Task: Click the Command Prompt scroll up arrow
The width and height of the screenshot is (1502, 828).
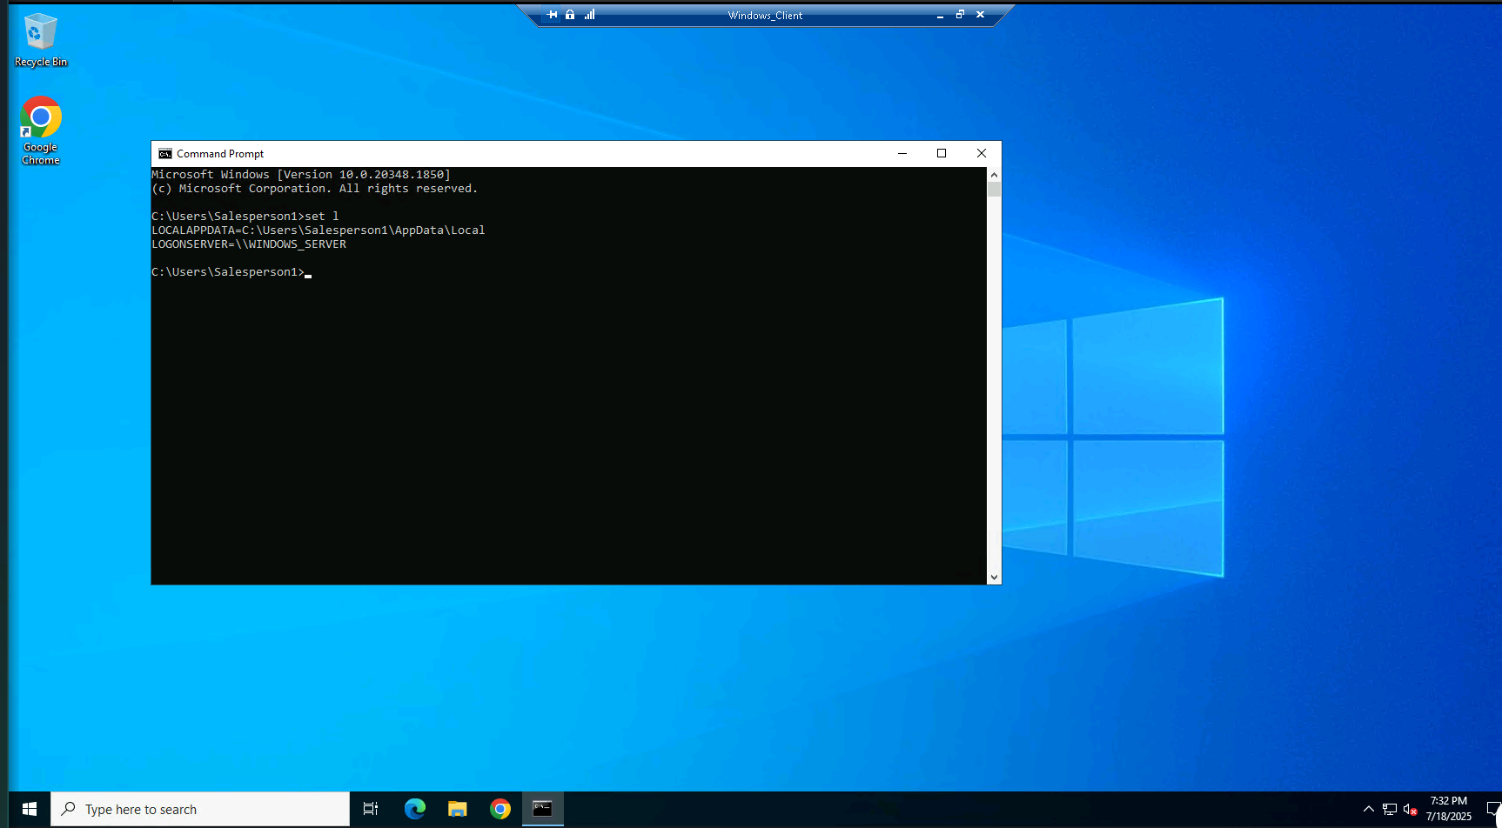Action: [994, 174]
